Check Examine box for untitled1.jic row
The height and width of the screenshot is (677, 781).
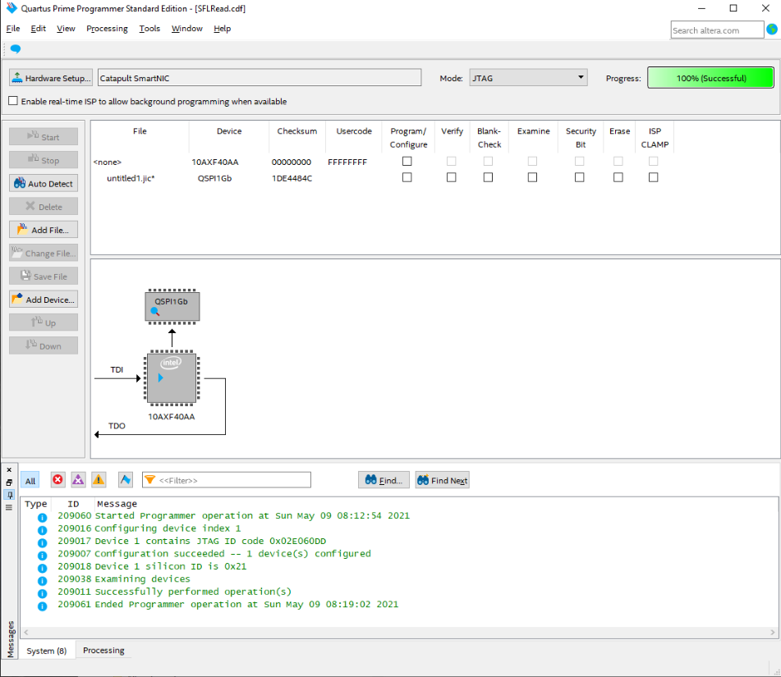coord(532,177)
